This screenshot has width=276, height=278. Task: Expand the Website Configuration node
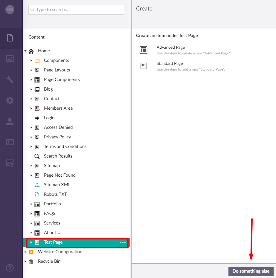click(x=25, y=252)
